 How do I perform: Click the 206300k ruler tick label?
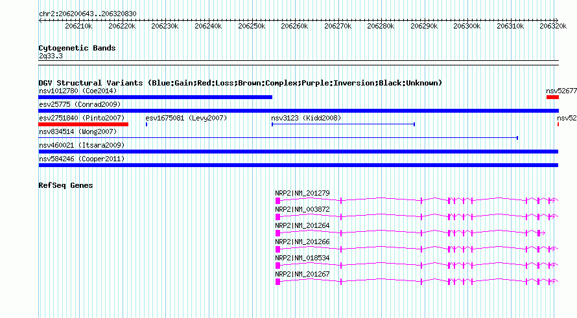[467, 26]
